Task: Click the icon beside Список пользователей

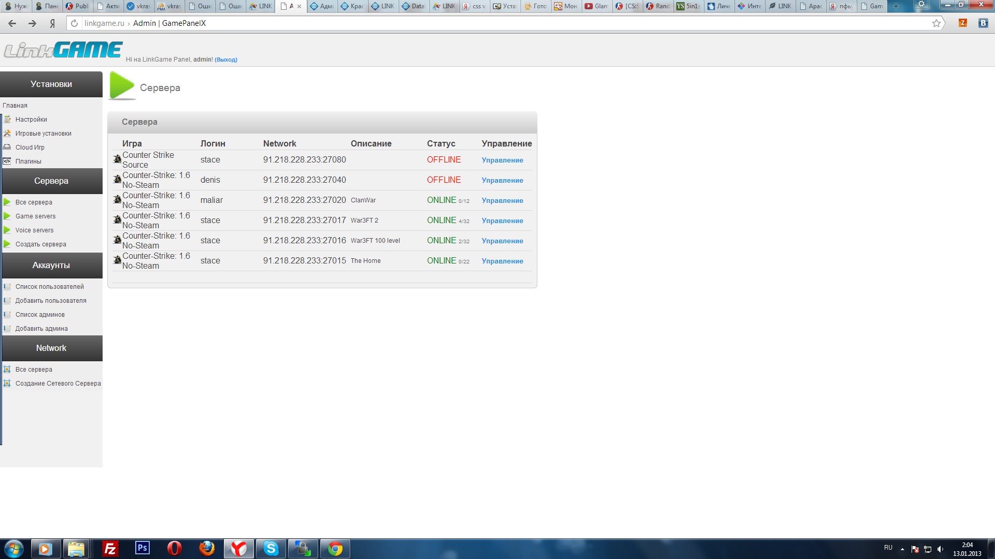Action: 7,286
